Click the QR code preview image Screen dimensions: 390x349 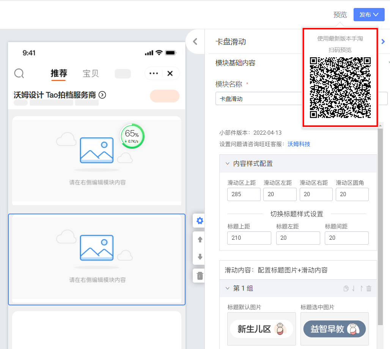pyautogui.click(x=340, y=88)
